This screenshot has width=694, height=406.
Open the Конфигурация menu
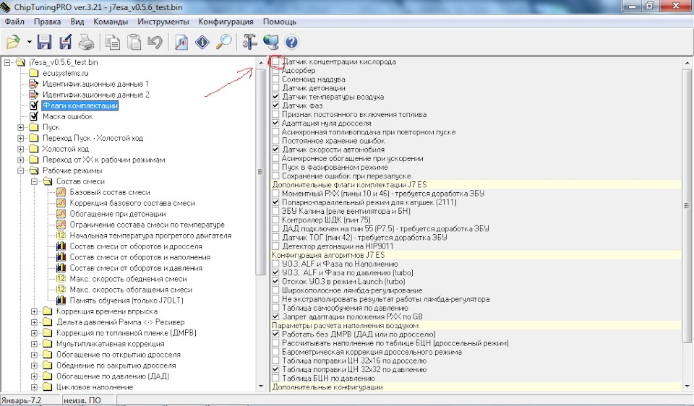[x=226, y=22]
